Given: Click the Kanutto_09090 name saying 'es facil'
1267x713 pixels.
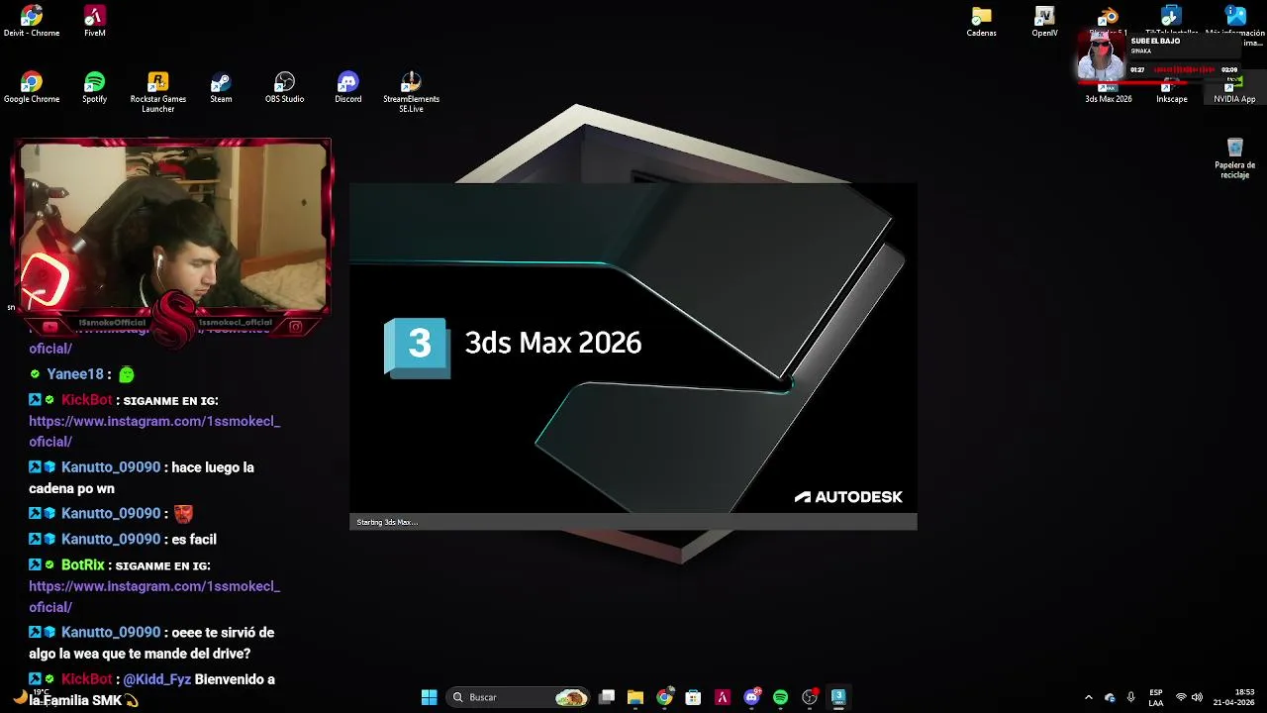Looking at the screenshot, I should (x=111, y=540).
